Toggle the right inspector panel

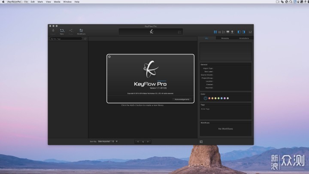243,32
